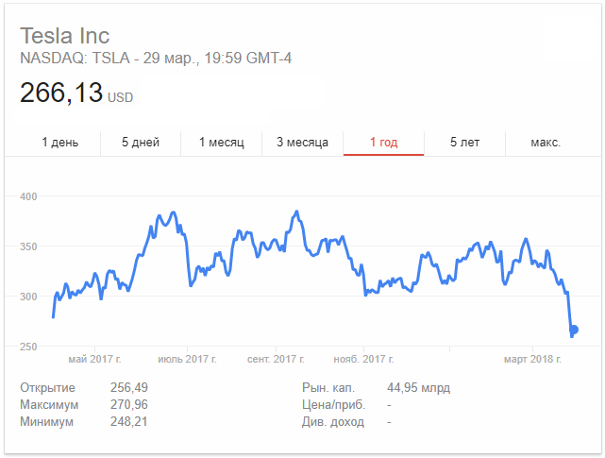605x458 pixels.
Task: Click the USD currency label
Action: pos(120,97)
